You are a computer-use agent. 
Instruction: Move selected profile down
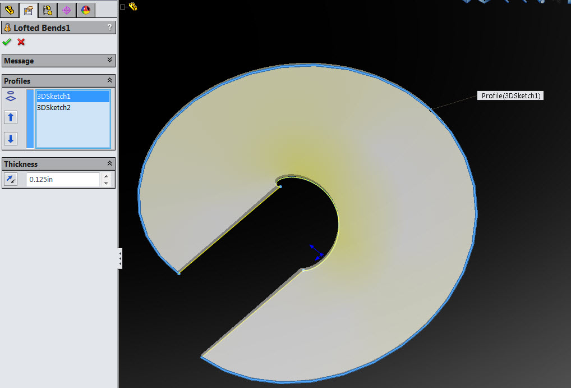click(11, 139)
